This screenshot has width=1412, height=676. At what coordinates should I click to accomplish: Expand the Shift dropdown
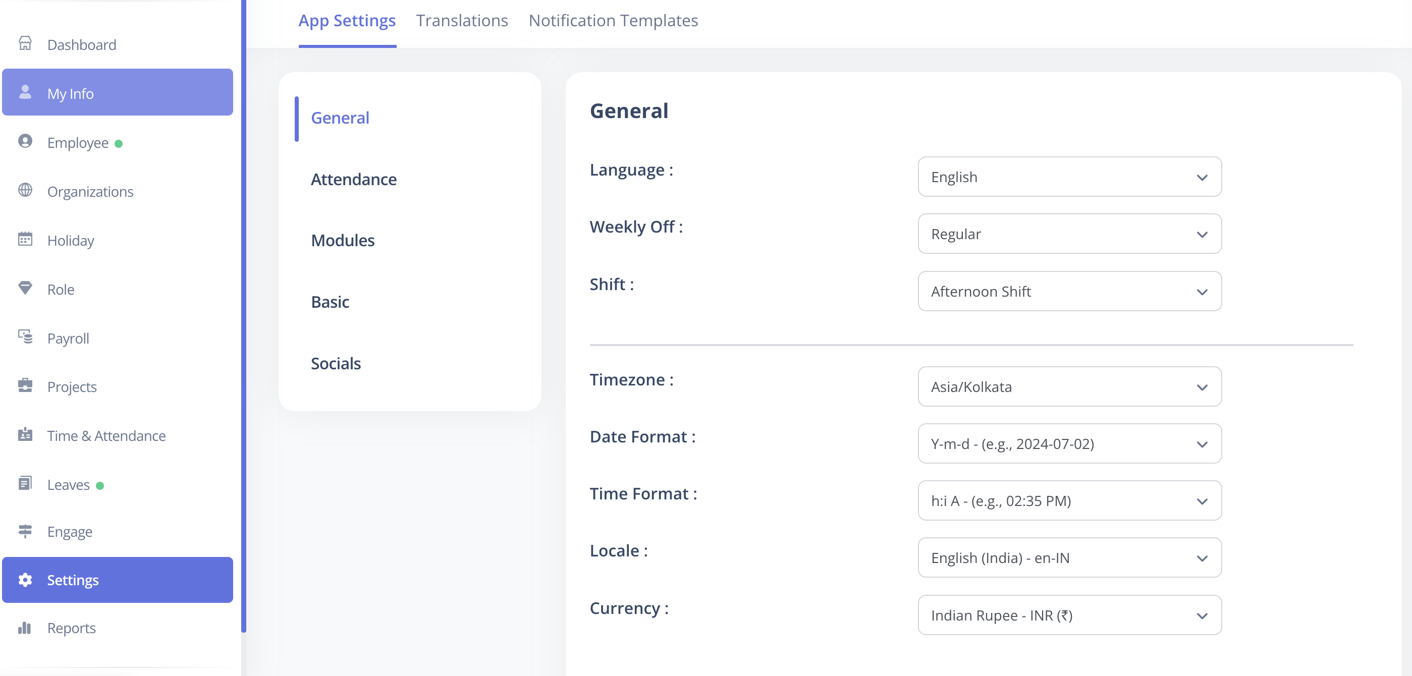pos(1069,292)
